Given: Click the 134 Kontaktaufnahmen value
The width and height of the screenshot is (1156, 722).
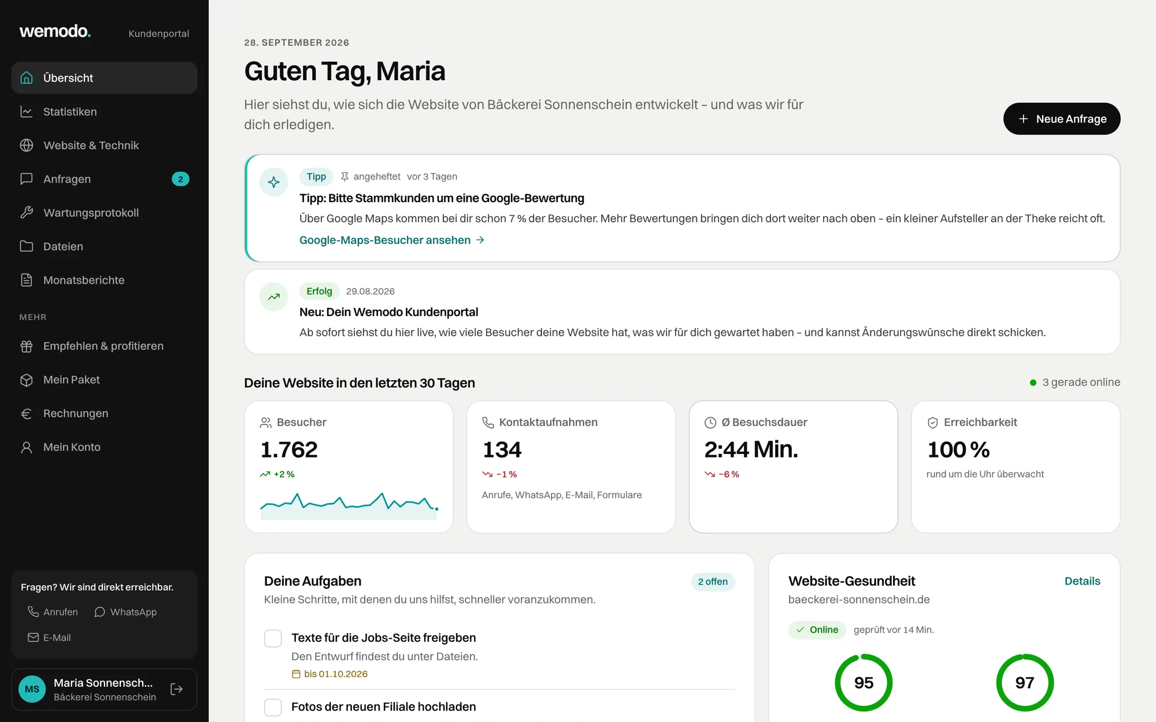Looking at the screenshot, I should [x=502, y=449].
